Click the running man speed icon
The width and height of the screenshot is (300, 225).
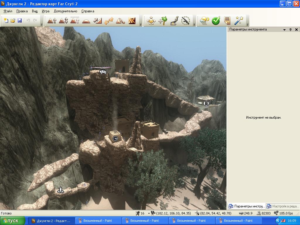click(x=138, y=213)
